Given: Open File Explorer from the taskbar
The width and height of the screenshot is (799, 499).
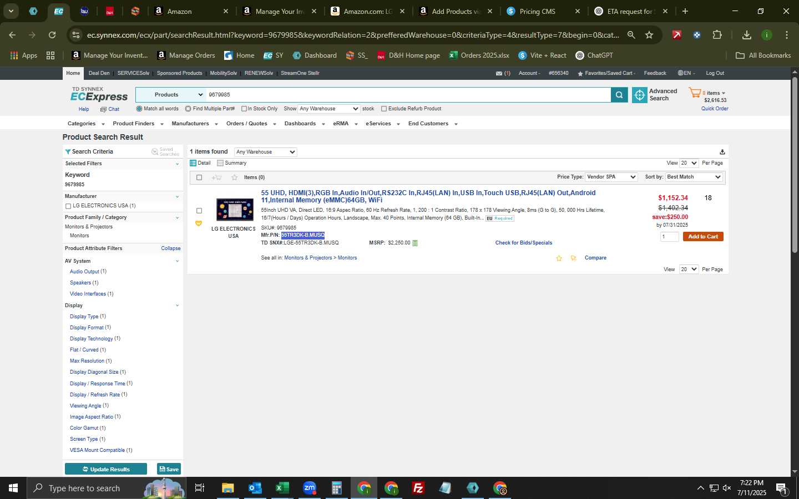Looking at the screenshot, I should click(x=227, y=488).
